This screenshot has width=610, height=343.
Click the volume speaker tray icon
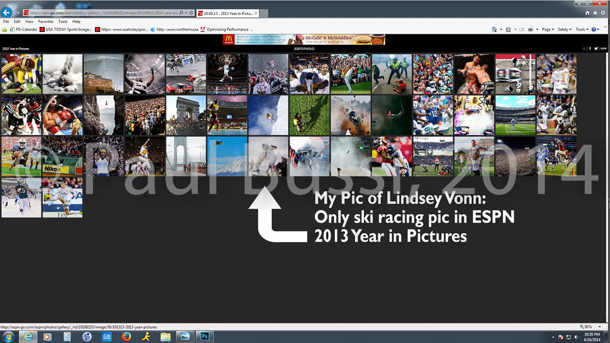[576, 337]
